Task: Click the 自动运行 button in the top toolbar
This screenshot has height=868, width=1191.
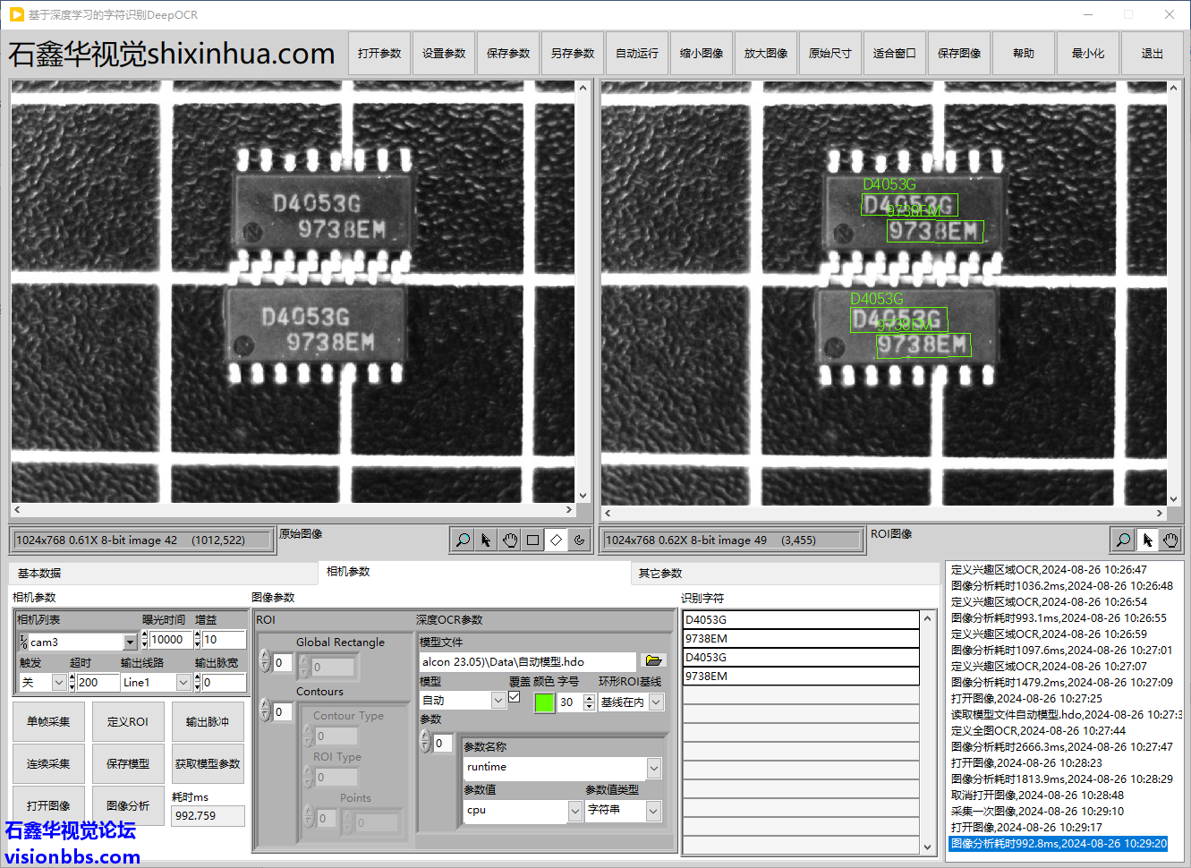Action: click(637, 54)
